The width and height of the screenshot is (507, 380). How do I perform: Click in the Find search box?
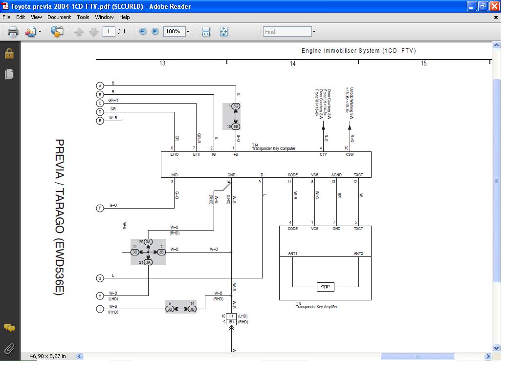pos(287,32)
